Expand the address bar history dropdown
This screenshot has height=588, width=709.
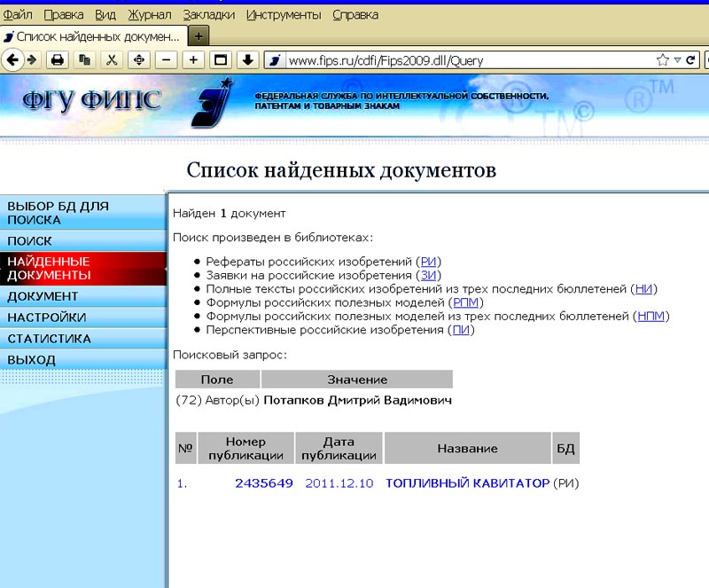[x=677, y=59]
